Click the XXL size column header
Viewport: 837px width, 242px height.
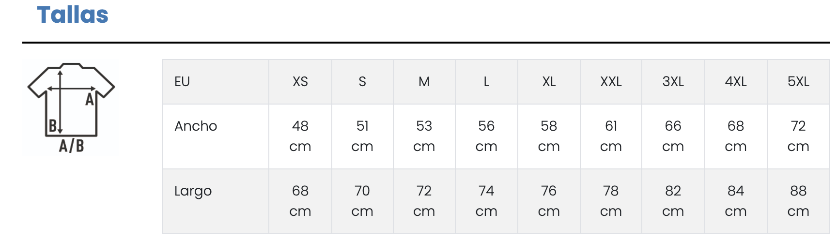611,82
